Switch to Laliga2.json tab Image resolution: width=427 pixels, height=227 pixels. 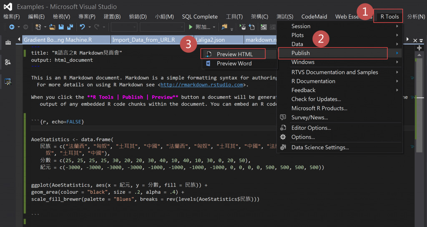point(219,40)
